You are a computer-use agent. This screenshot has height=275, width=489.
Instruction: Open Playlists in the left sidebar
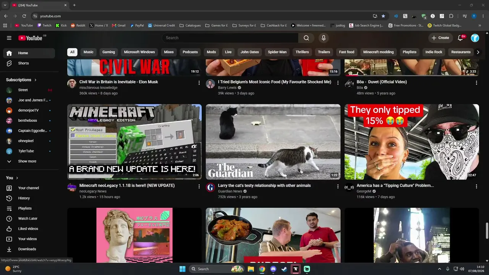(29, 209)
